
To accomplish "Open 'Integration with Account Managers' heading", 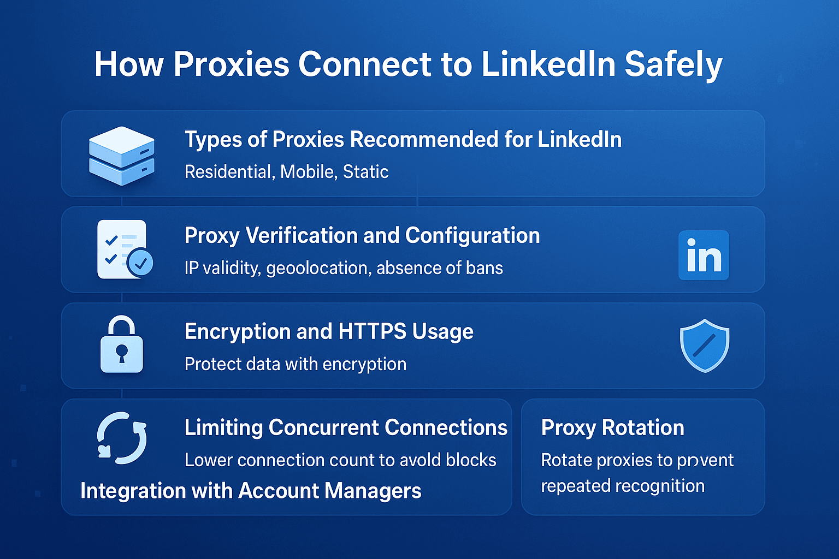I will [251, 491].
